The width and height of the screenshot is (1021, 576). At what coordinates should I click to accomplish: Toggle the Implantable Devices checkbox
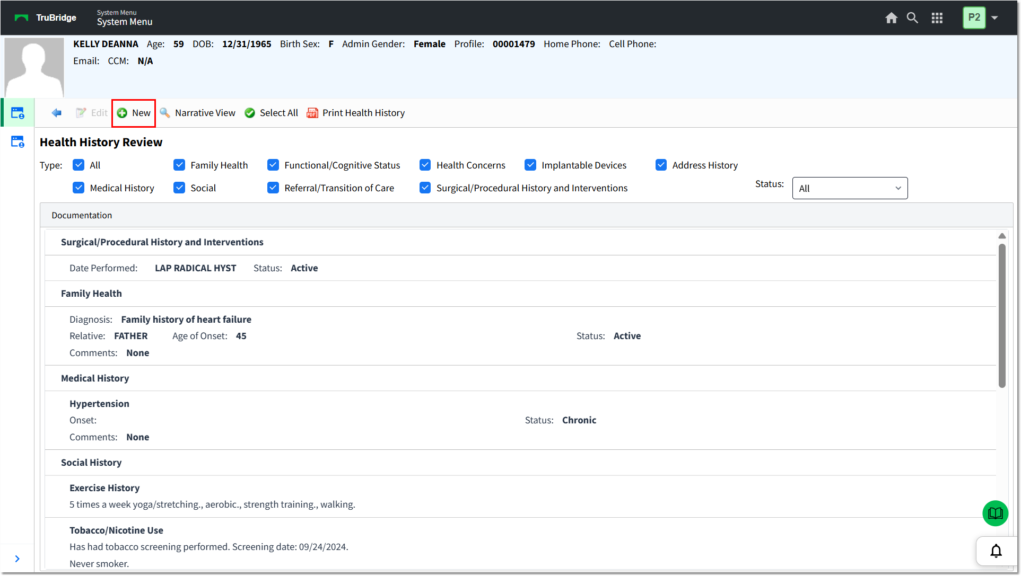point(530,165)
